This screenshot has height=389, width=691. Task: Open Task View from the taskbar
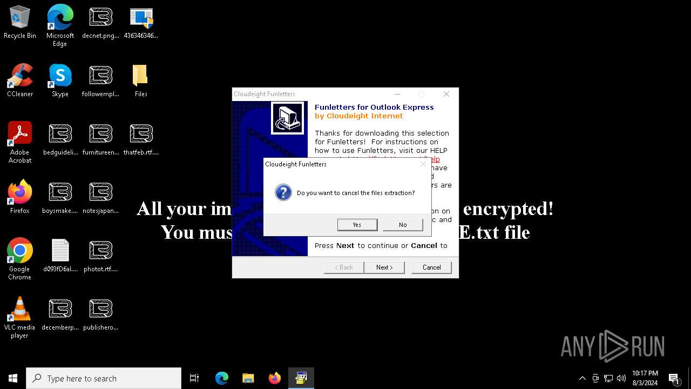click(194, 378)
